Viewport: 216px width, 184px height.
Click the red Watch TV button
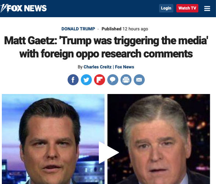pos(187,8)
